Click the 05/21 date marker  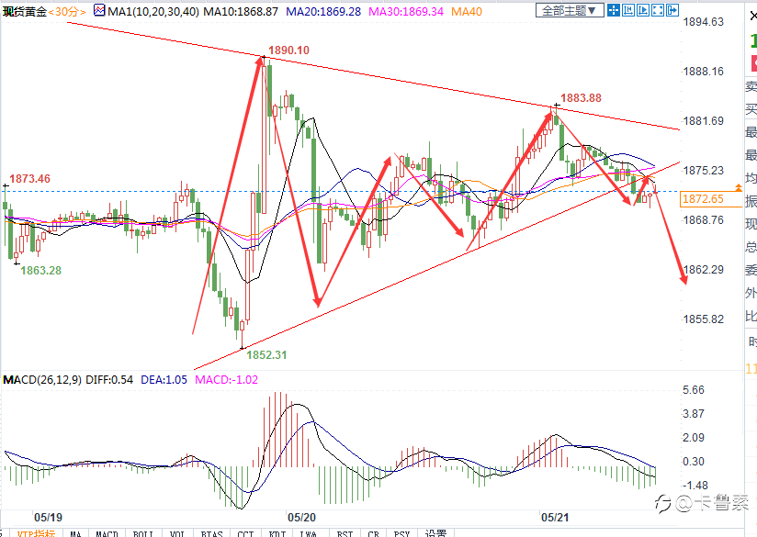tap(555, 518)
